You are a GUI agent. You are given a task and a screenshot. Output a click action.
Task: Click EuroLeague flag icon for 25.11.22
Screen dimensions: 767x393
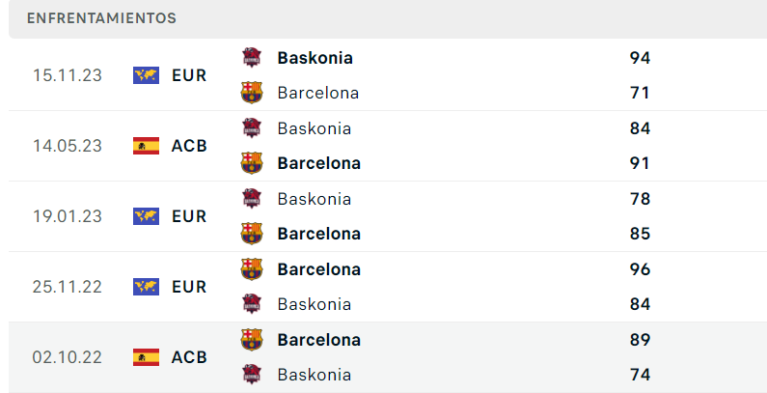(x=146, y=287)
